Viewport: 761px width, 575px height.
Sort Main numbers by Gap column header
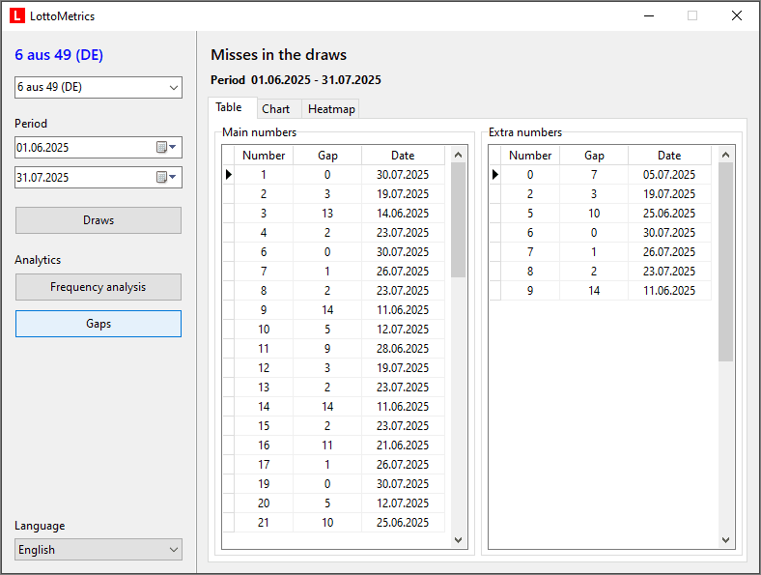[x=327, y=156]
